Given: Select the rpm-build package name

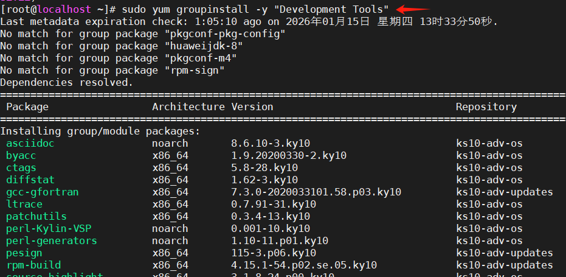Looking at the screenshot, I should tap(33, 265).
